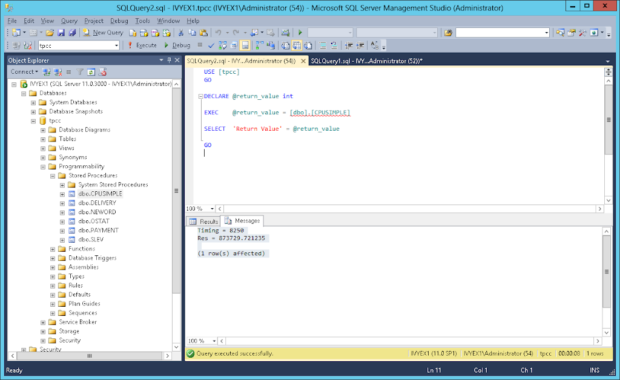This screenshot has height=380, width=620.
Task: Click the Object Explorer vertical scrollbar thumb
Action: [176, 191]
